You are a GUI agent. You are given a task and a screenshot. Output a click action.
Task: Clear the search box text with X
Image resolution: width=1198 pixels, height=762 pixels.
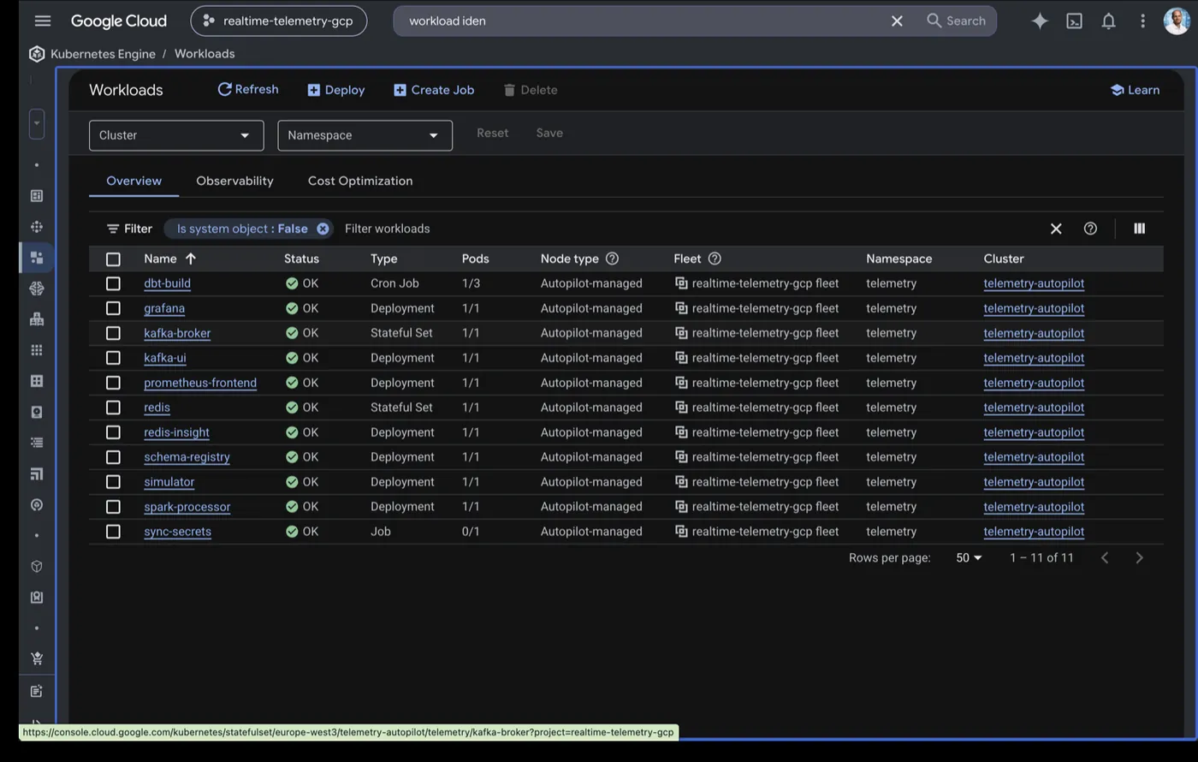pyautogui.click(x=897, y=21)
